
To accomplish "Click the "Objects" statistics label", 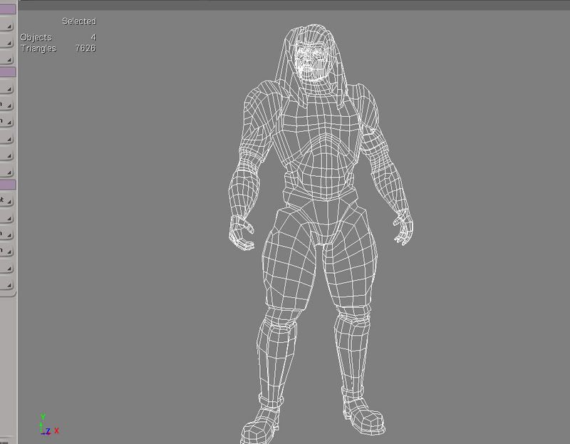I will coord(36,38).
